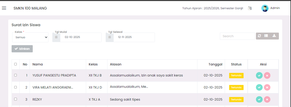291x107 pixels.
Task: Open the hamburger sidebar menu
Action: 4,8
